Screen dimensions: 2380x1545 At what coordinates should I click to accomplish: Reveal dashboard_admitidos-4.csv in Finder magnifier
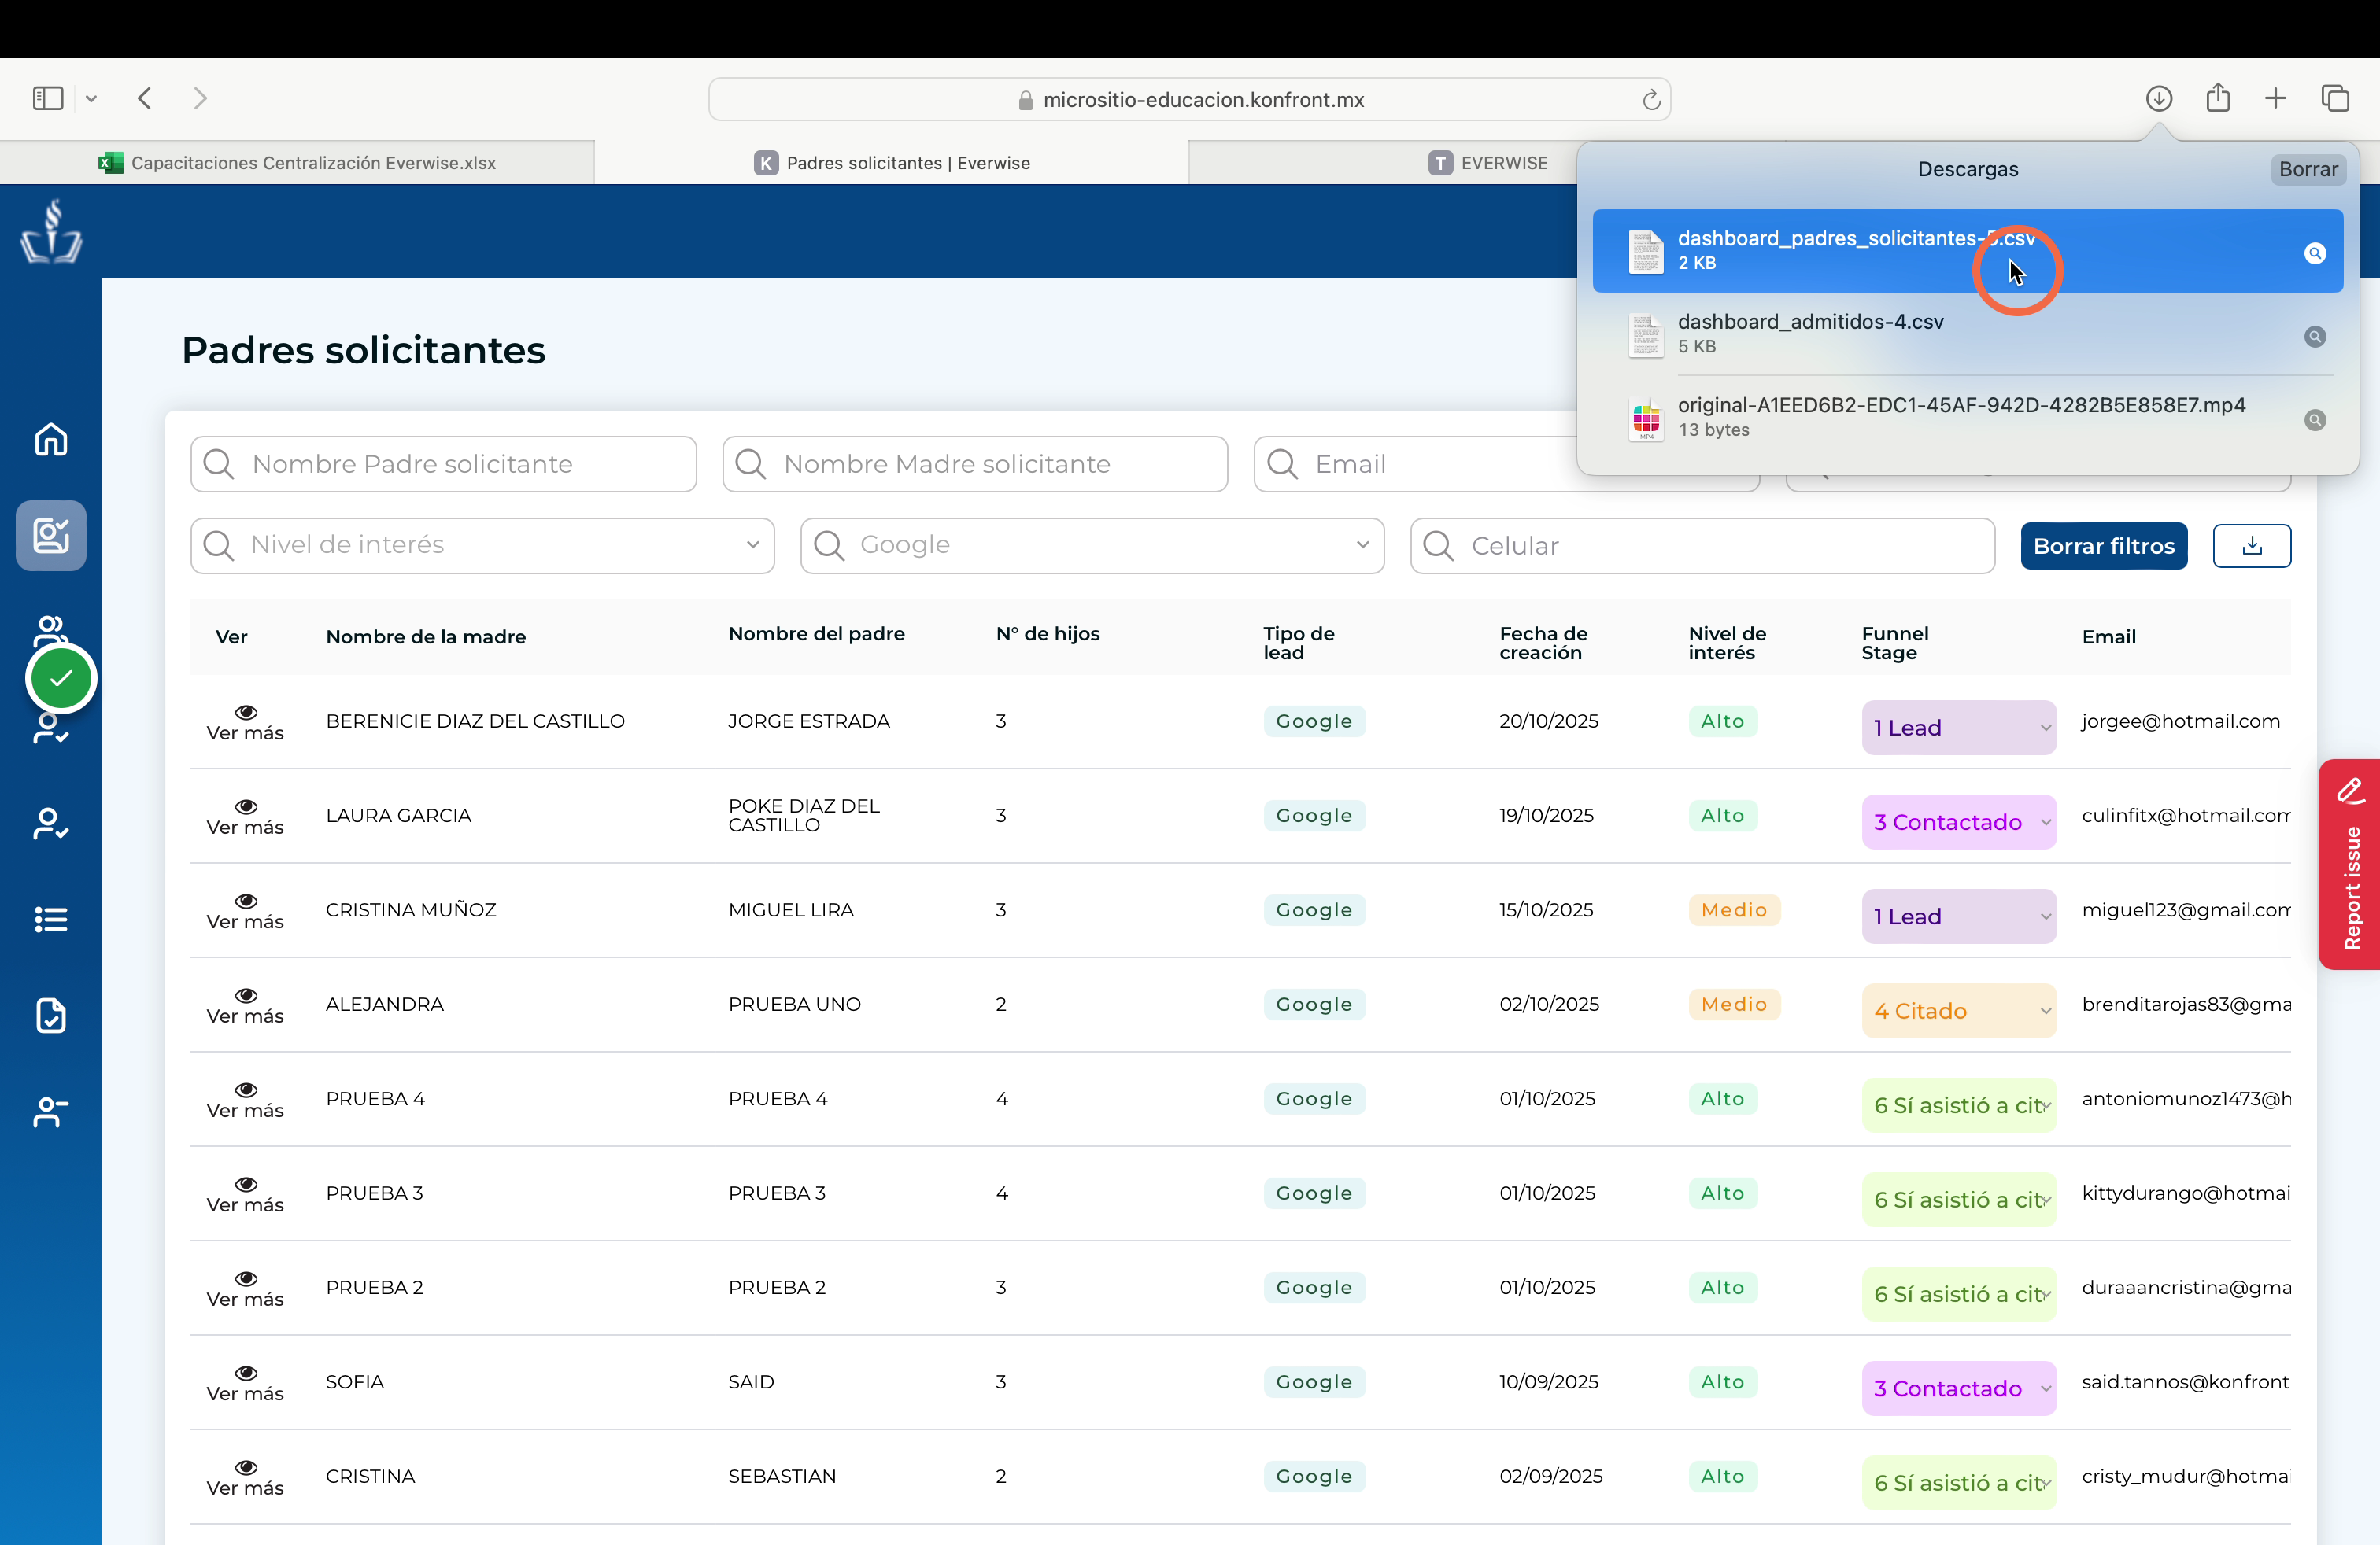click(2314, 337)
